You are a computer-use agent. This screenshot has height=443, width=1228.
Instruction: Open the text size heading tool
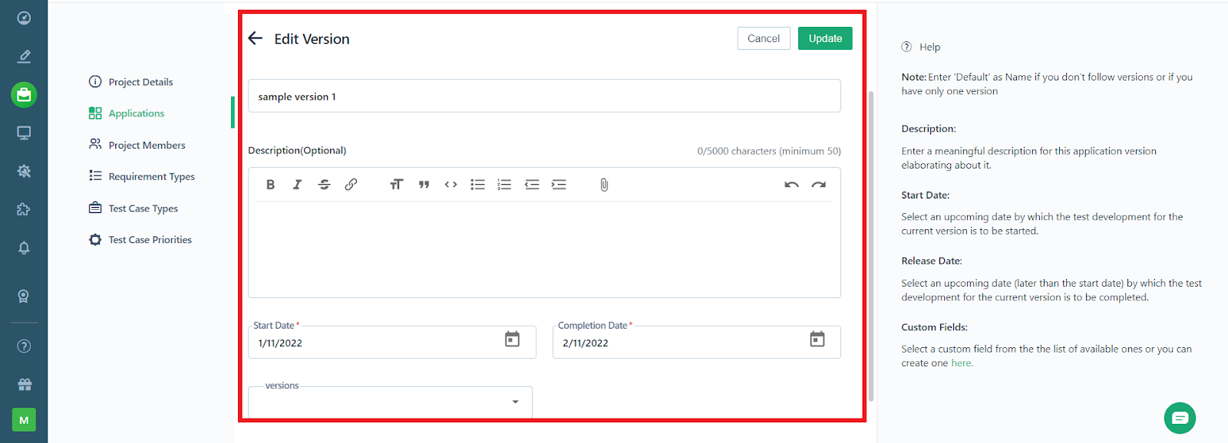(396, 185)
